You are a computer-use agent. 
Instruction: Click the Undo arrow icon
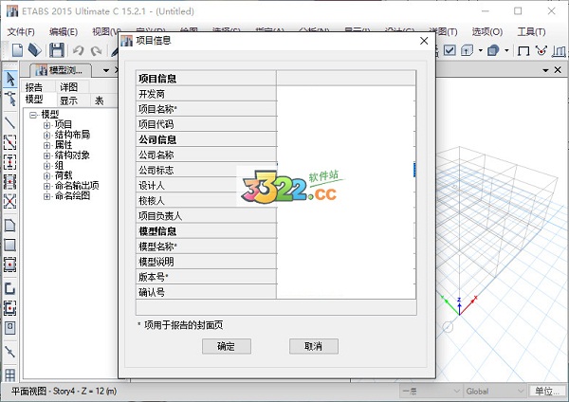78,50
